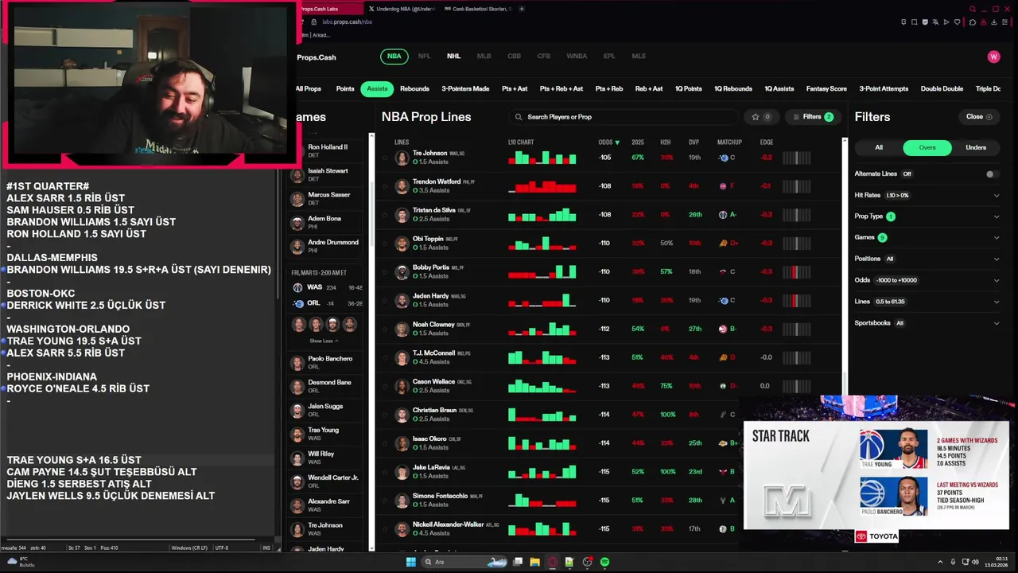The image size is (1018, 573).
Task: Click the Trendon Watford L10 bar chart
Action: 542,186
